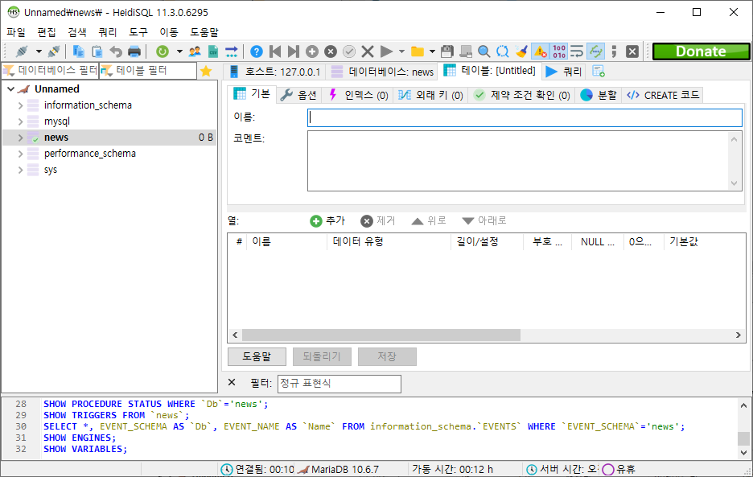Screen dimensions: 753x477
Task: Click the Copy toolbar icon
Action: (78, 51)
